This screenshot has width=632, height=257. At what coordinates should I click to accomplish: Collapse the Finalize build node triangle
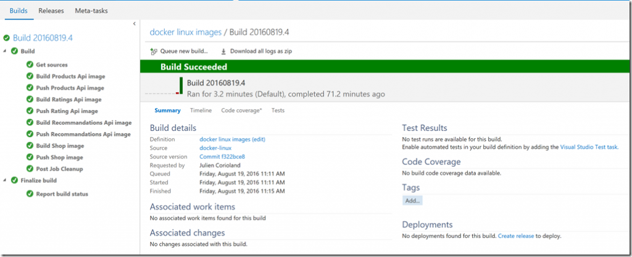click(5, 180)
